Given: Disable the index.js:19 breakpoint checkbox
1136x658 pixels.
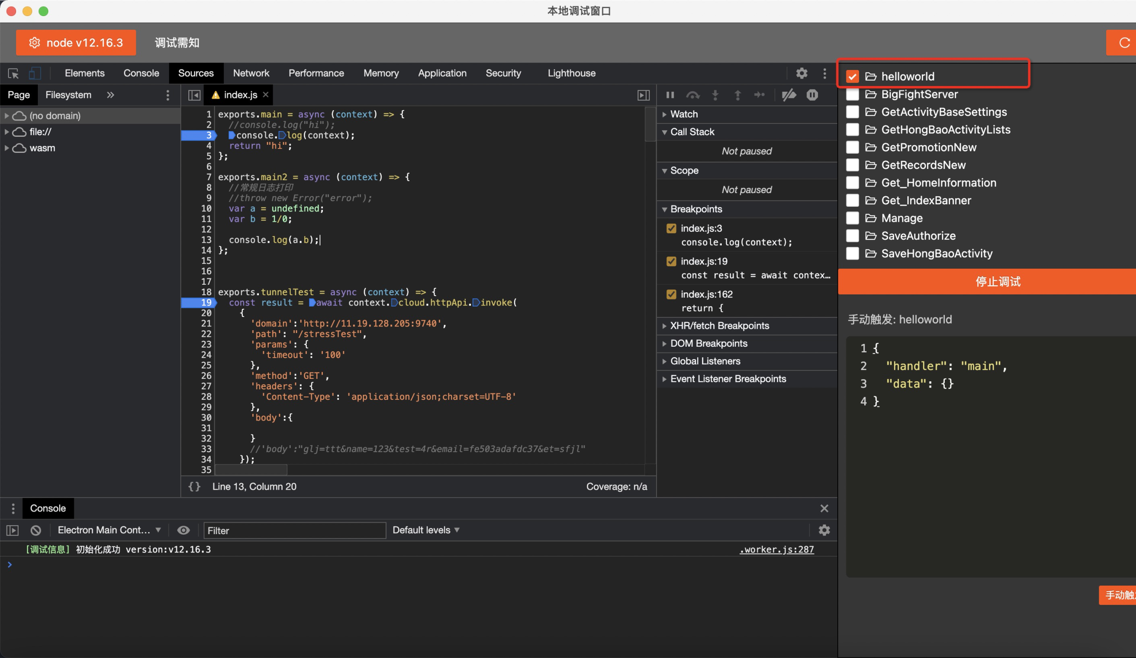Looking at the screenshot, I should 671,262.
